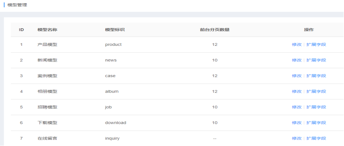Open 扩展字段 for the download model
This screenshot has width=344, height=146.
(316, 122)
